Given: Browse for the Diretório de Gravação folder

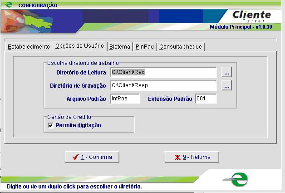Looking at the screenshot, I should (227, 85).
